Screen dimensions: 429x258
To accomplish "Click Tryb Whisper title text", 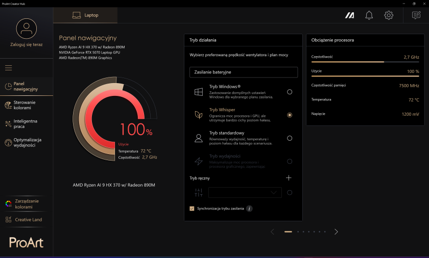I will [x=222, y=110].
